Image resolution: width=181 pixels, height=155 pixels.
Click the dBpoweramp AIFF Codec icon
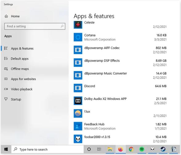(78, 50)
